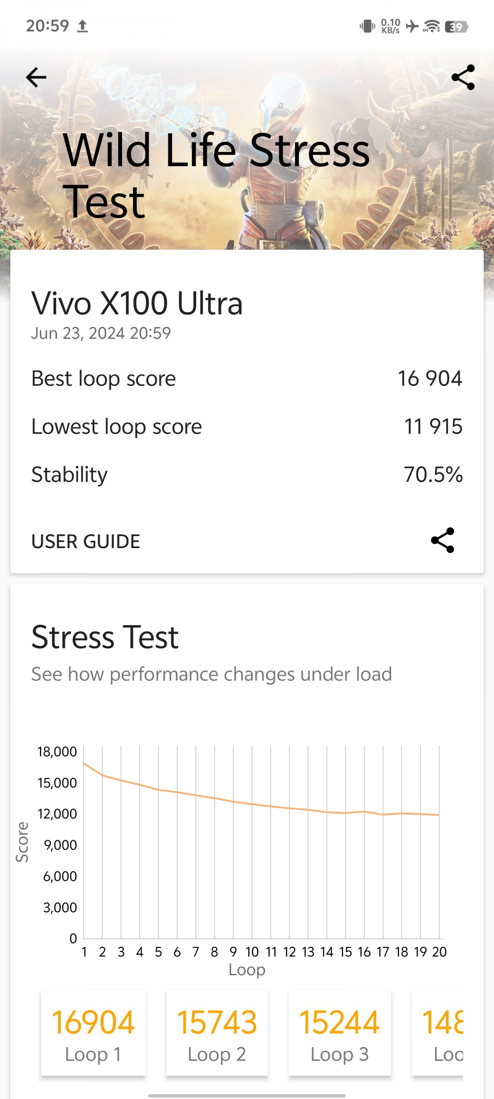
Task: Select the Loop 1 score card
Action: pyautogui.click(x=93, y=1032)
